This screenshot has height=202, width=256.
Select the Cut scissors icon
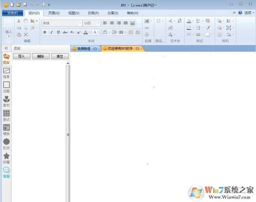tap(19, 21)
